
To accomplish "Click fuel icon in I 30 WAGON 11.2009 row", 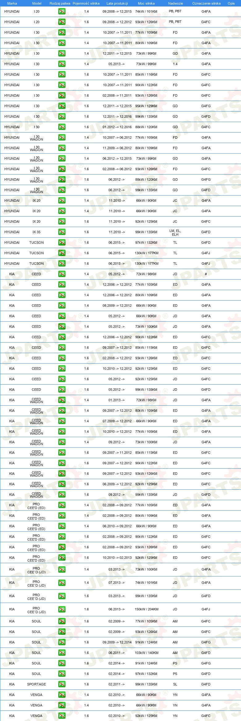I will (x=62, y=148).
